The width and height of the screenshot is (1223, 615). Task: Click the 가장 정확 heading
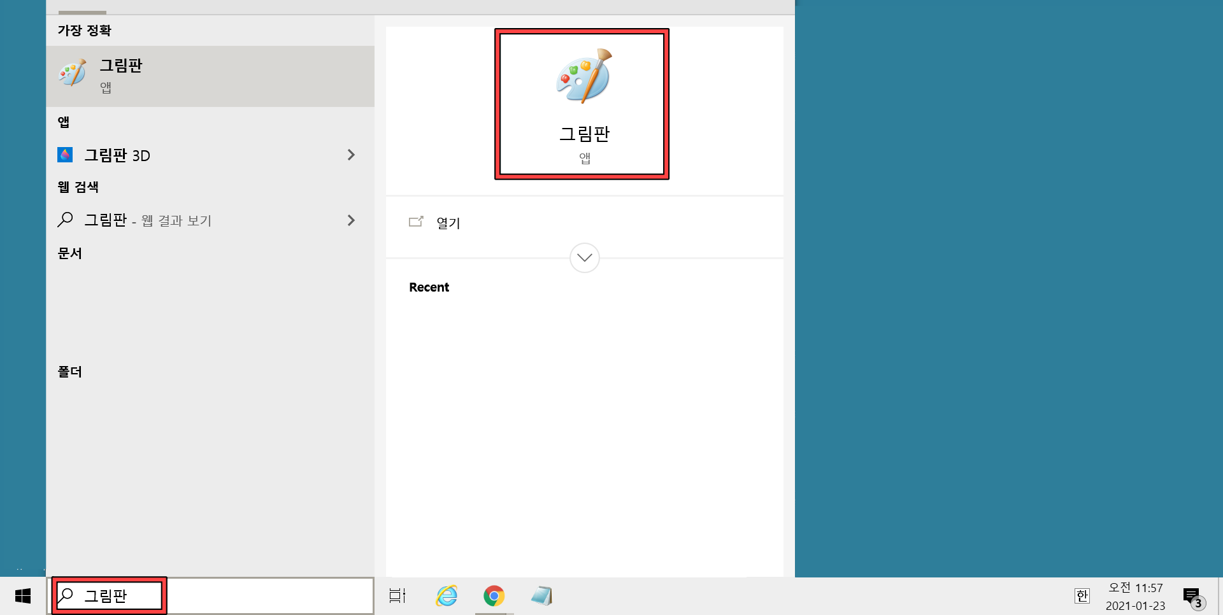[84, 31]
